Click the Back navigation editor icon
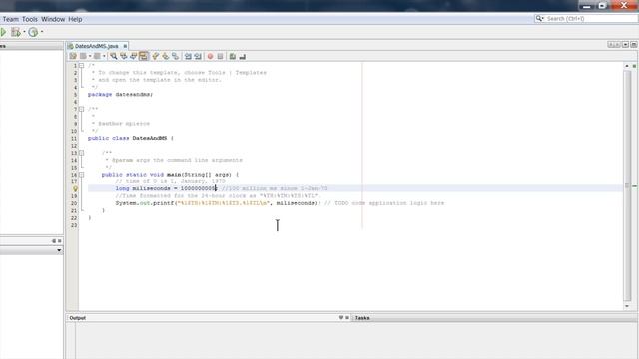Viewport: 639px width, 359px height. (x=83, y=56)
